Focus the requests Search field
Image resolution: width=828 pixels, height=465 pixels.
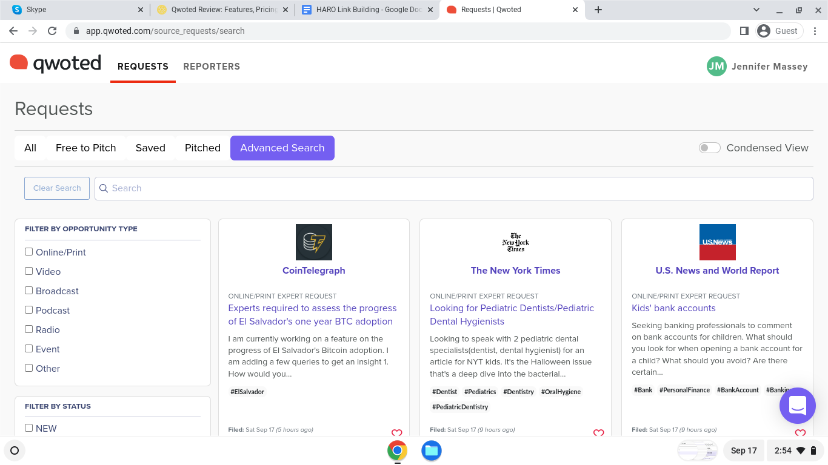pyautogui.click(x=453, y=188)
